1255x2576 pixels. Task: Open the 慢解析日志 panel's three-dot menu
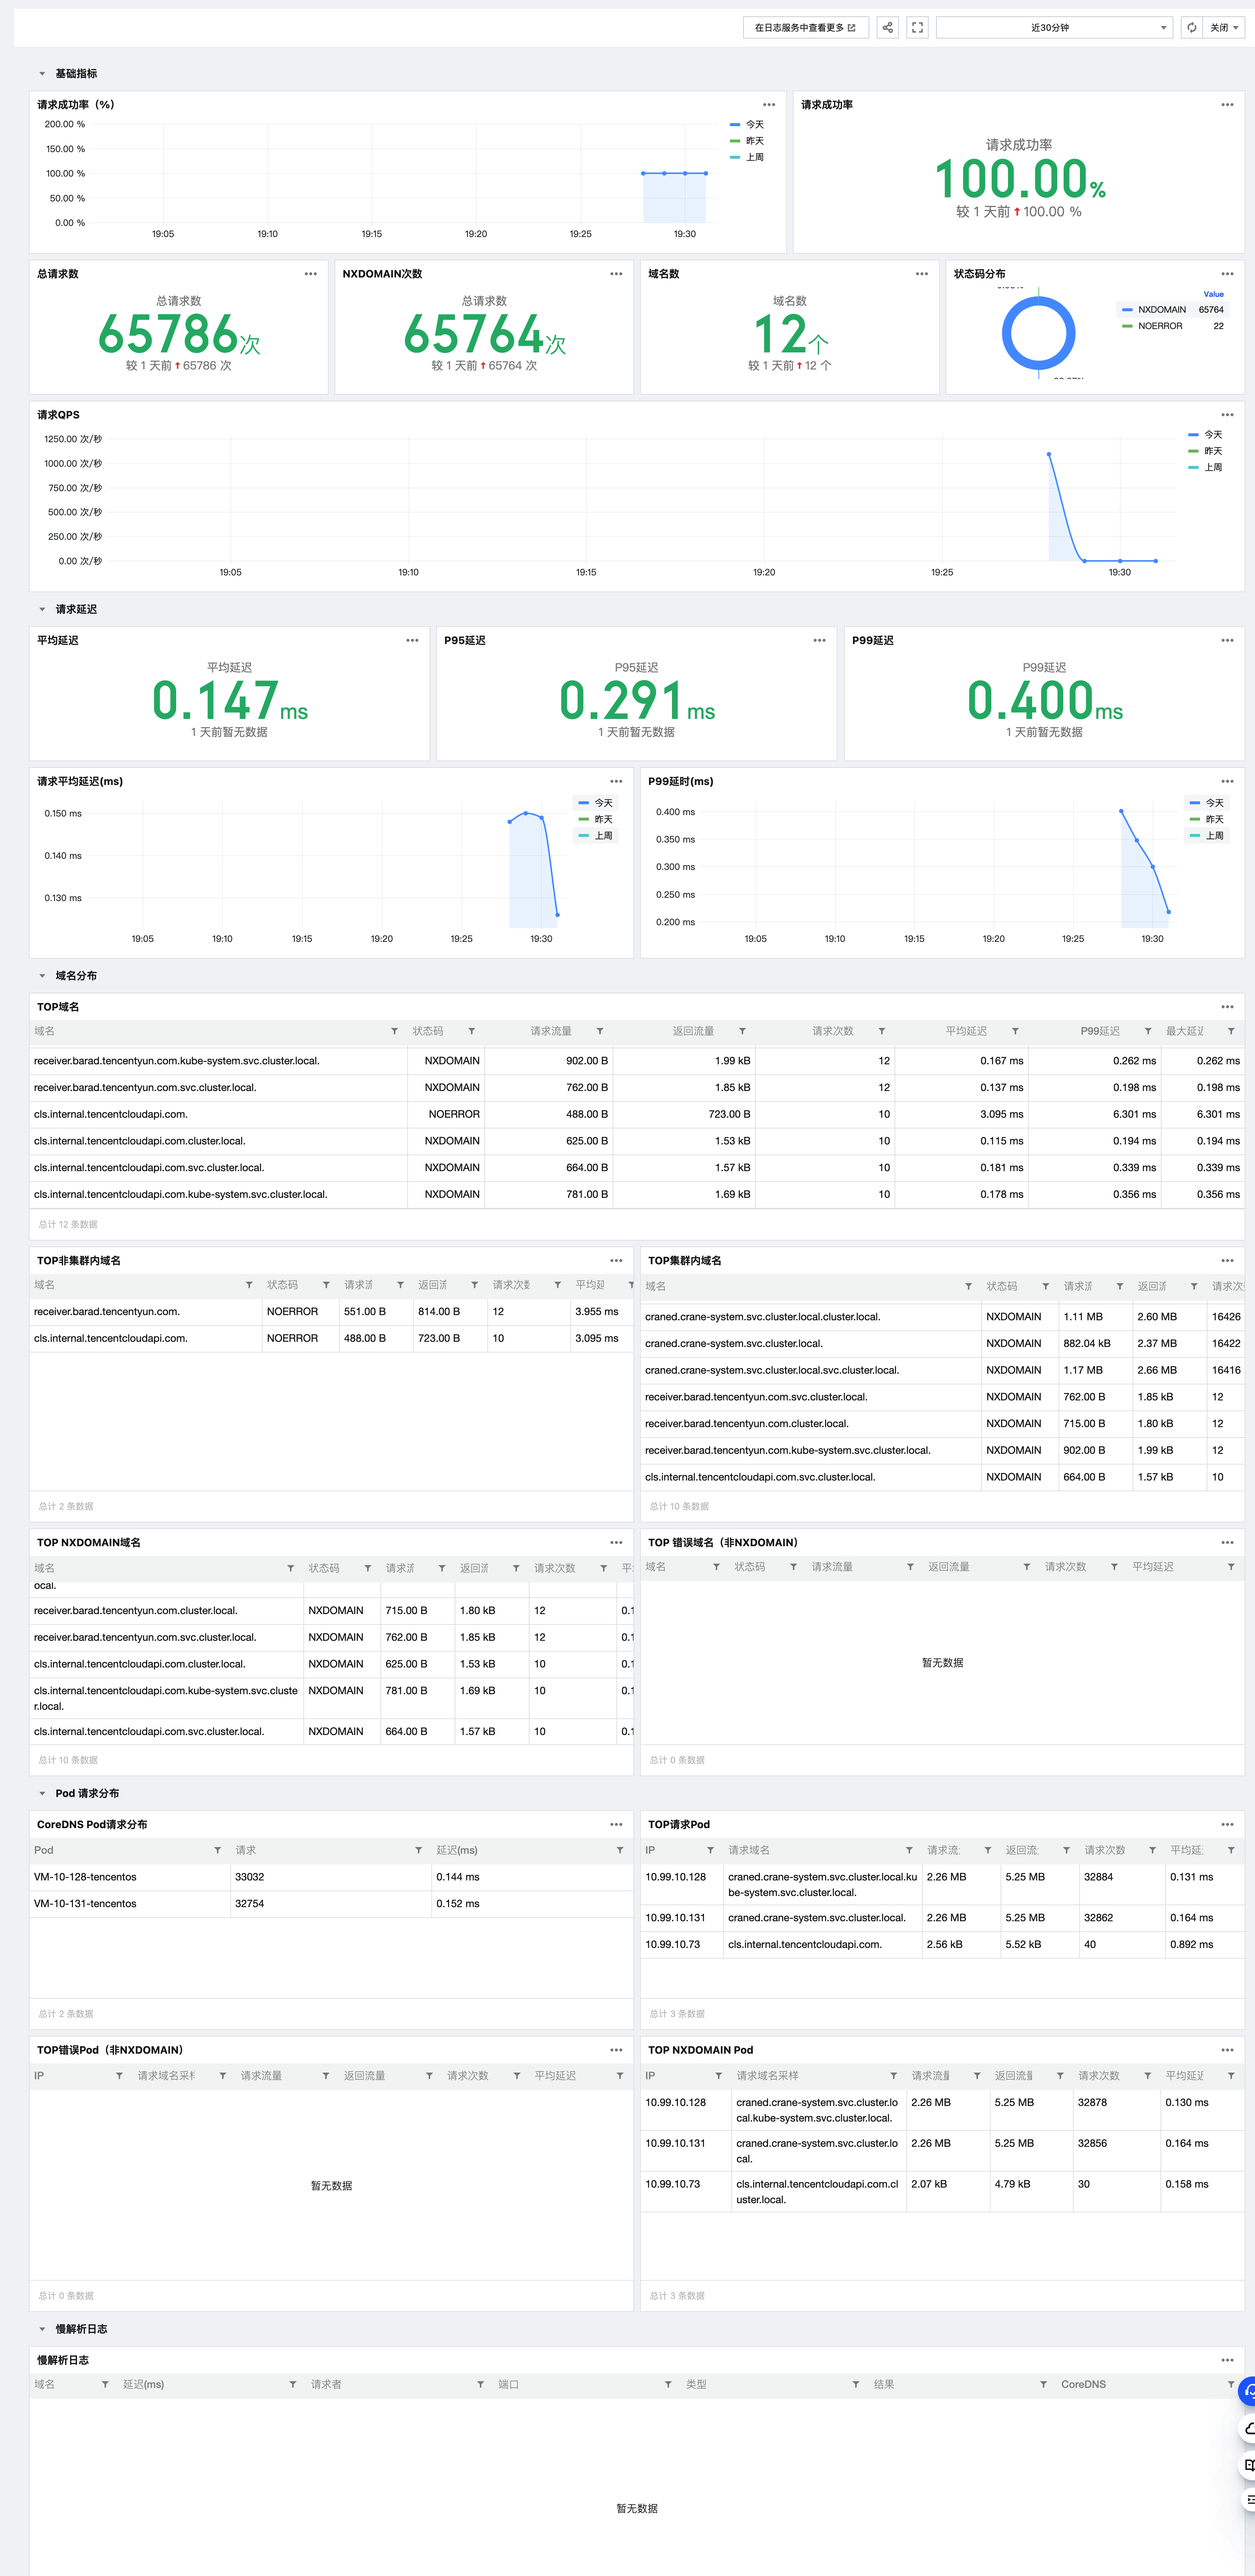(1227, 2360)
